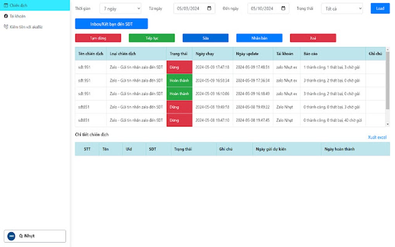395x247 pixels.
Task: Open the Thời gian 7 ngày dropdown
Action: pos(120,9)
